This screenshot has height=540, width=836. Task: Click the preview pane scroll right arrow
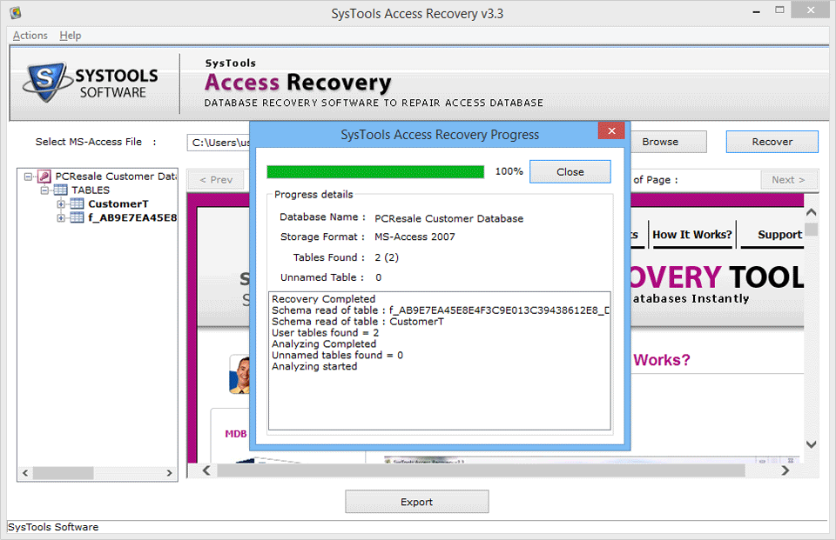(x=785, y=470)
